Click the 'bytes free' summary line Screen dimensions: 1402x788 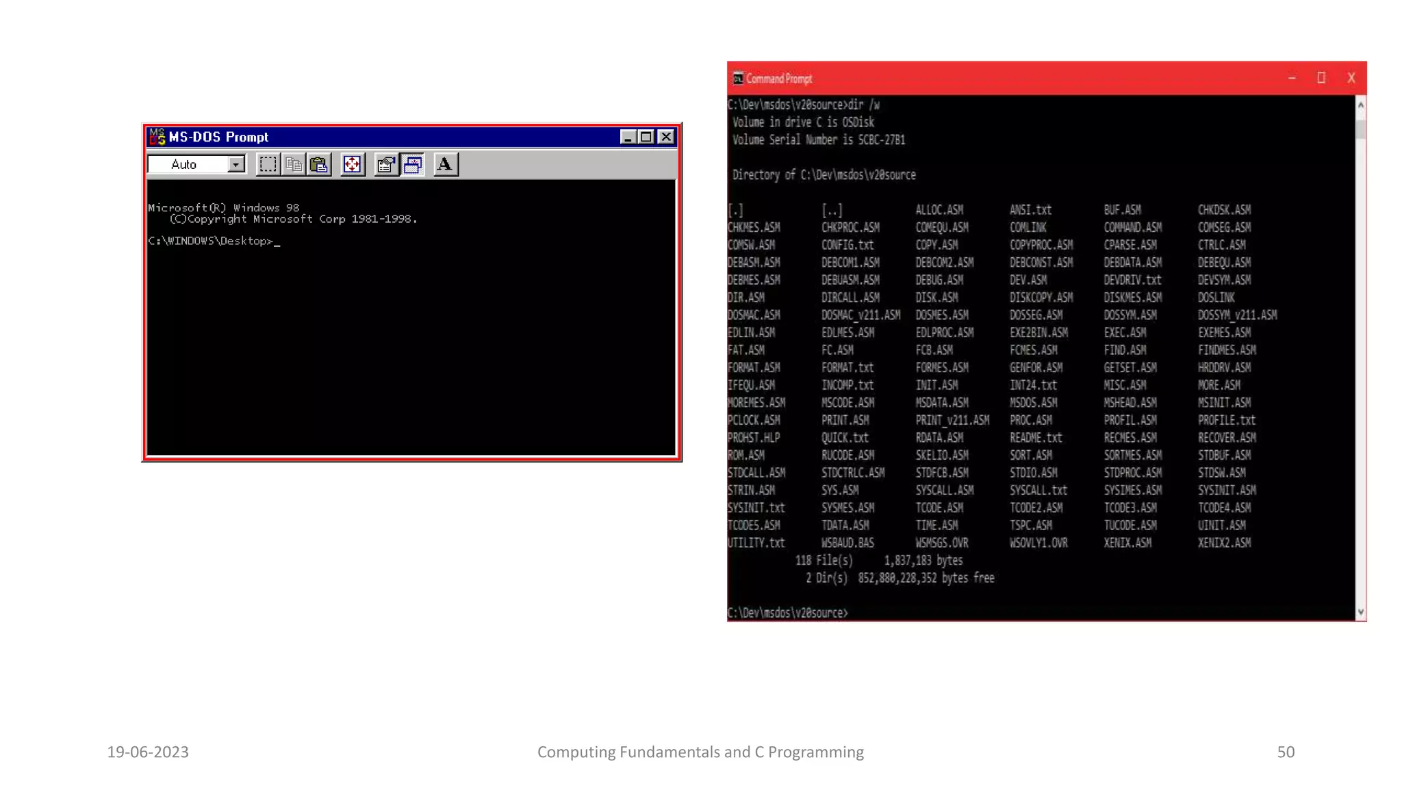900,579
